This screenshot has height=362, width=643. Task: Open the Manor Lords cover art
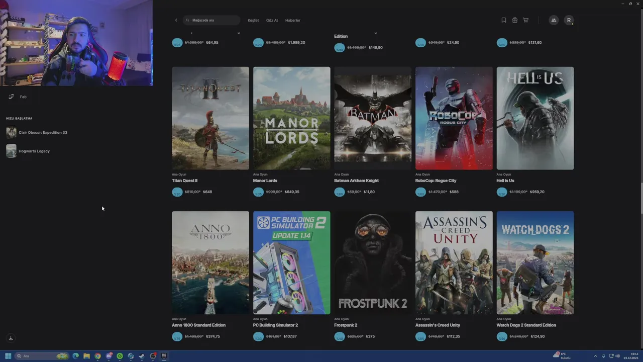(x=292, y=118)
